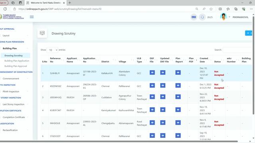Open browser settings and more menu
Image resolution: width=255 pixels, height=143 pixels.
251,9
